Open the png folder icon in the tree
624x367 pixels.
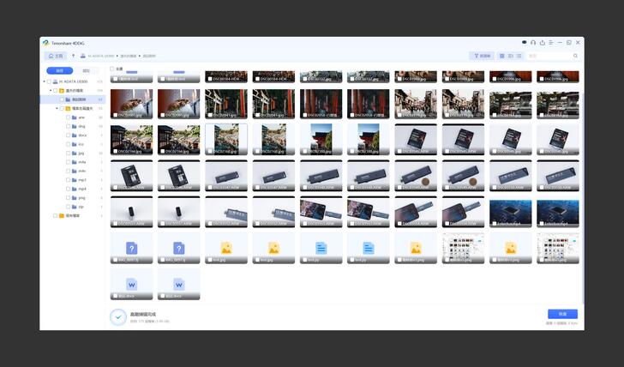(x=74, y=198)
